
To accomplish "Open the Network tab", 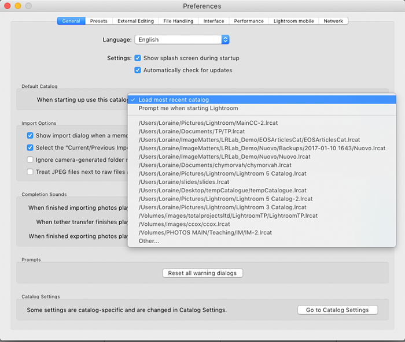I will (x=333, y=21).
